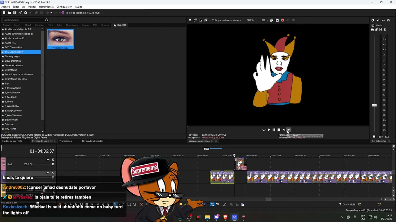Open Master bus fx icon

(x=372, y=30)
